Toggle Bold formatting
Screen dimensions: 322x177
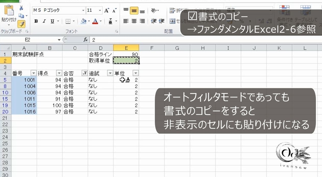point(36,21)
